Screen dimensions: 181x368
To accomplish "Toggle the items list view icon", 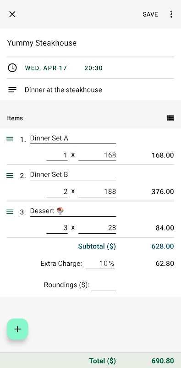I will [170, 118].
